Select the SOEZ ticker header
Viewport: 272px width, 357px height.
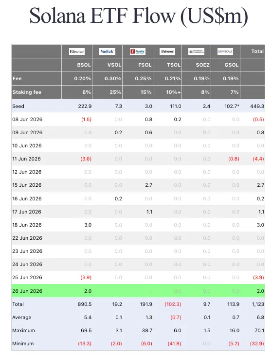click(203, 65)
